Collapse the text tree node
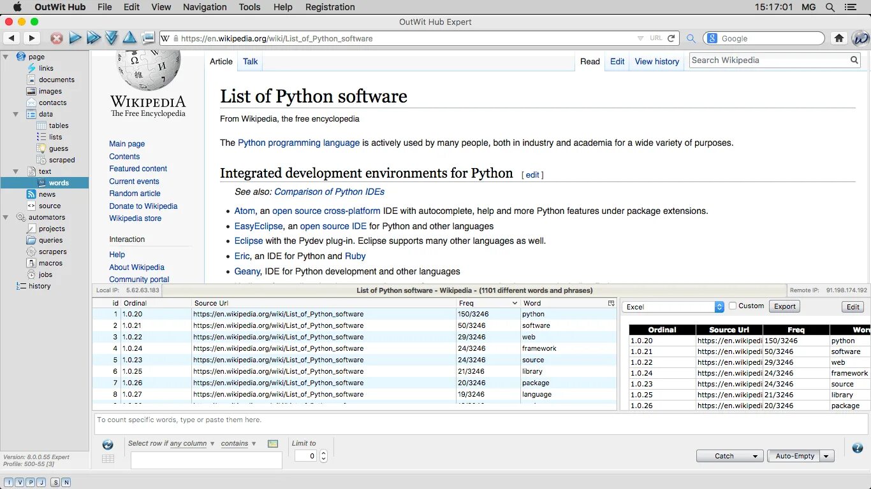 (x=16, y=171)
